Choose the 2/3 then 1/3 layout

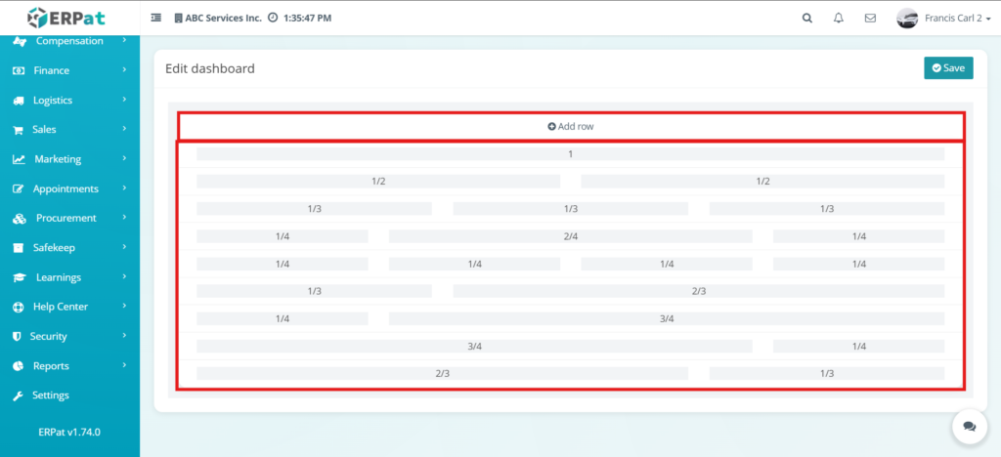pyautogui.click(x=570, y=373)
